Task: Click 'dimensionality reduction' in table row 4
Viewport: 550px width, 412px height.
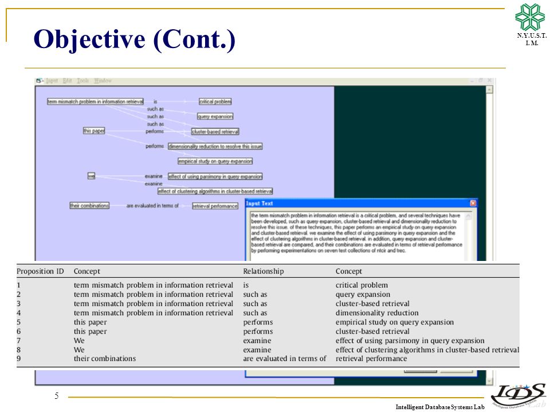Action: pyautogui.click(x=377, y=313)
